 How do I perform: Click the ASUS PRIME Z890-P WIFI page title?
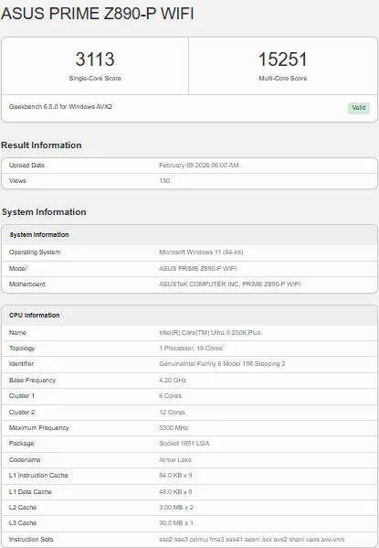point(98,14)
